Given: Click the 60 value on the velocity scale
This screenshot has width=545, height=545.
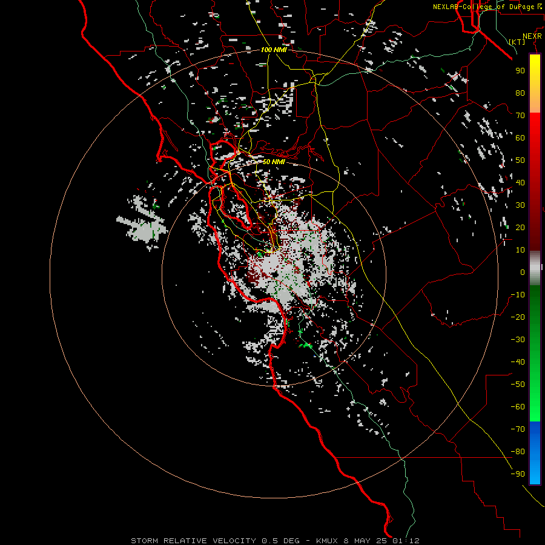Looking at the screenshot, I should [520, 137].
